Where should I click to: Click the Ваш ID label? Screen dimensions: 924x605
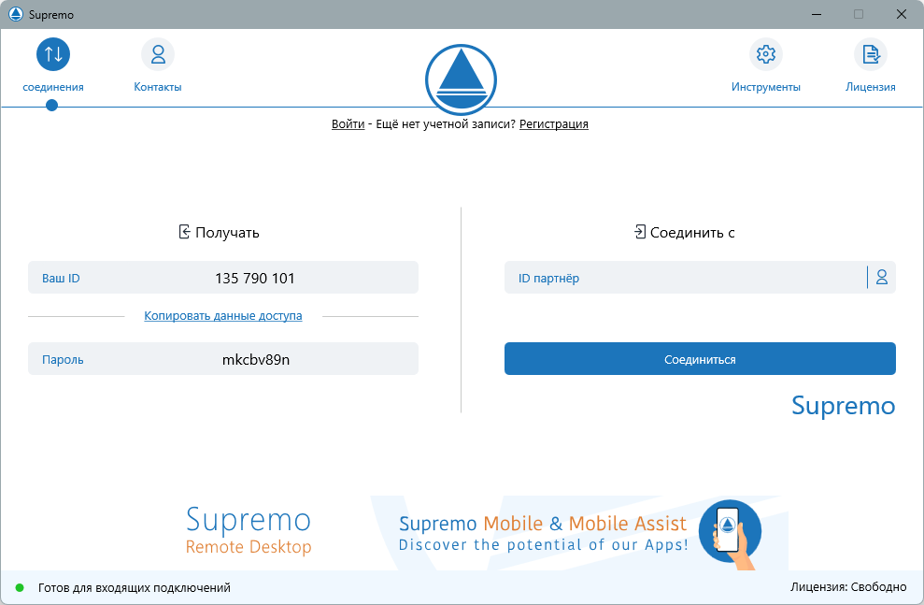(x=61, y=279)
